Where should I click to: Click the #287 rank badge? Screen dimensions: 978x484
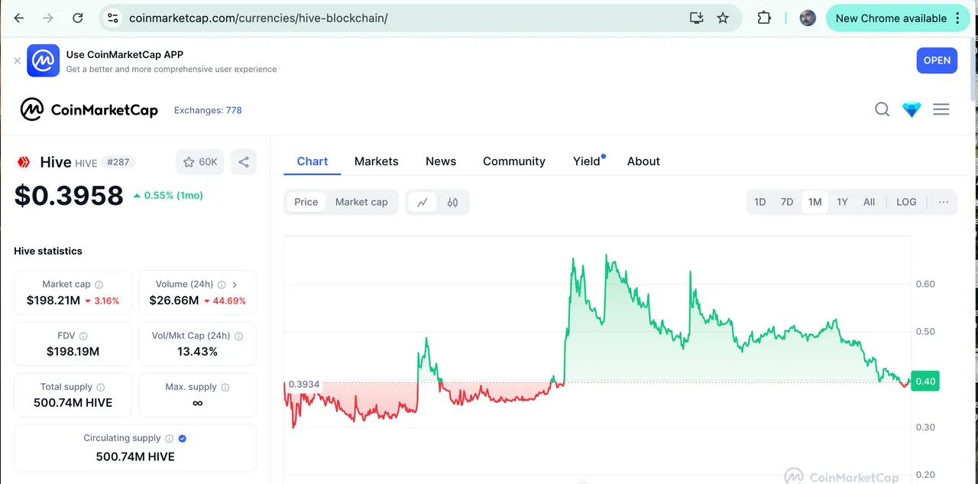pyautogui.click(x=118, y=162)
